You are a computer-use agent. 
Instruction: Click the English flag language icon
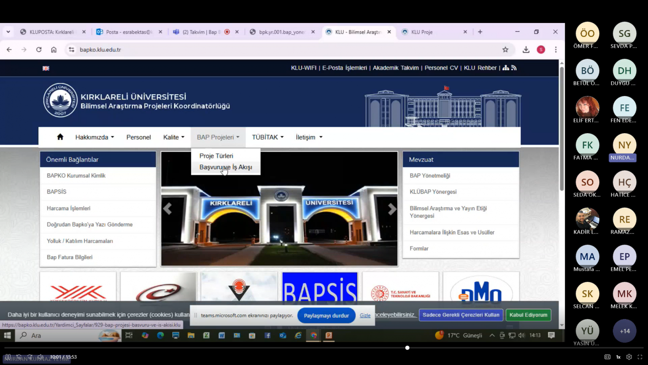[46, 68]
